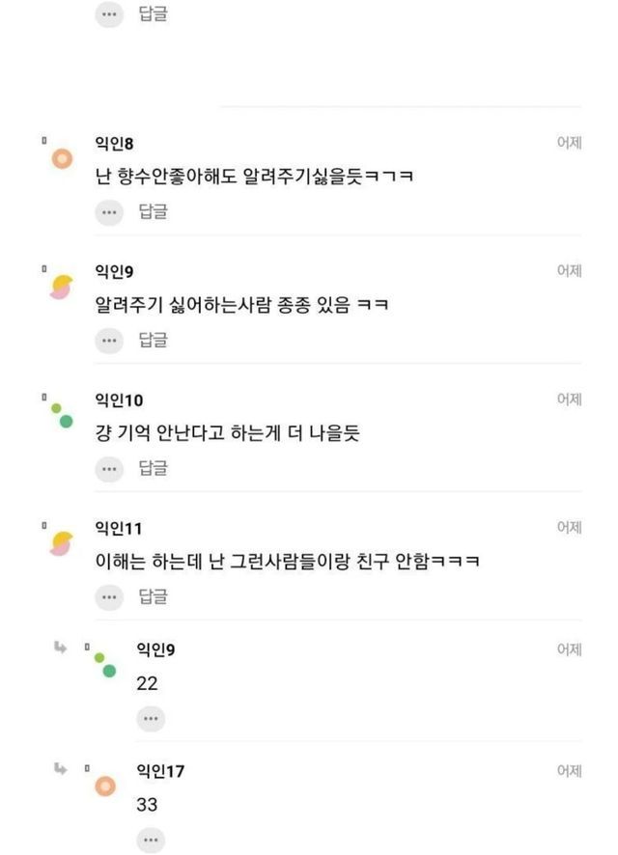Viewport: 618px width, 855px height.
Task: Reply to 익인11's comment with 답글
Action: pyautogui.click(x=153, y=597)
